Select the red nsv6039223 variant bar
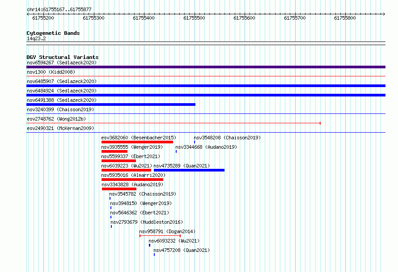The width and height of the screenshot is (398, 272). (127, 170)
